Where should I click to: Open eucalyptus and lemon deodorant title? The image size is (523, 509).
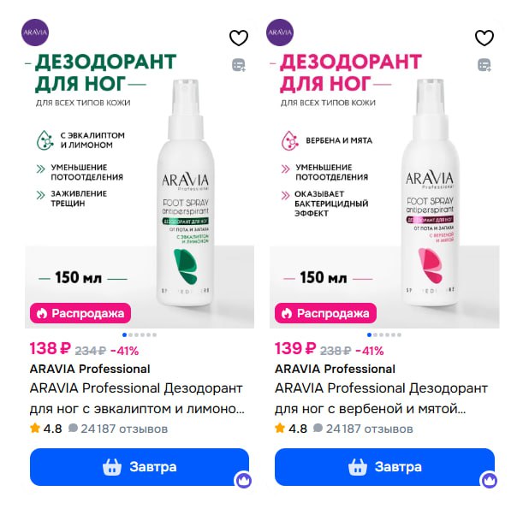point(137,399)
